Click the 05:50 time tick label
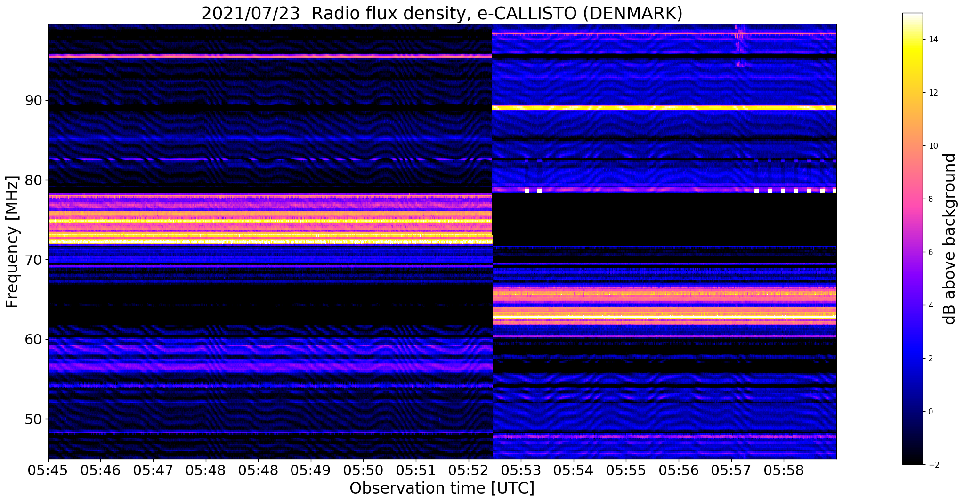Image resolution: width=964 pixels, height=502 pixels. coord(363,470)
